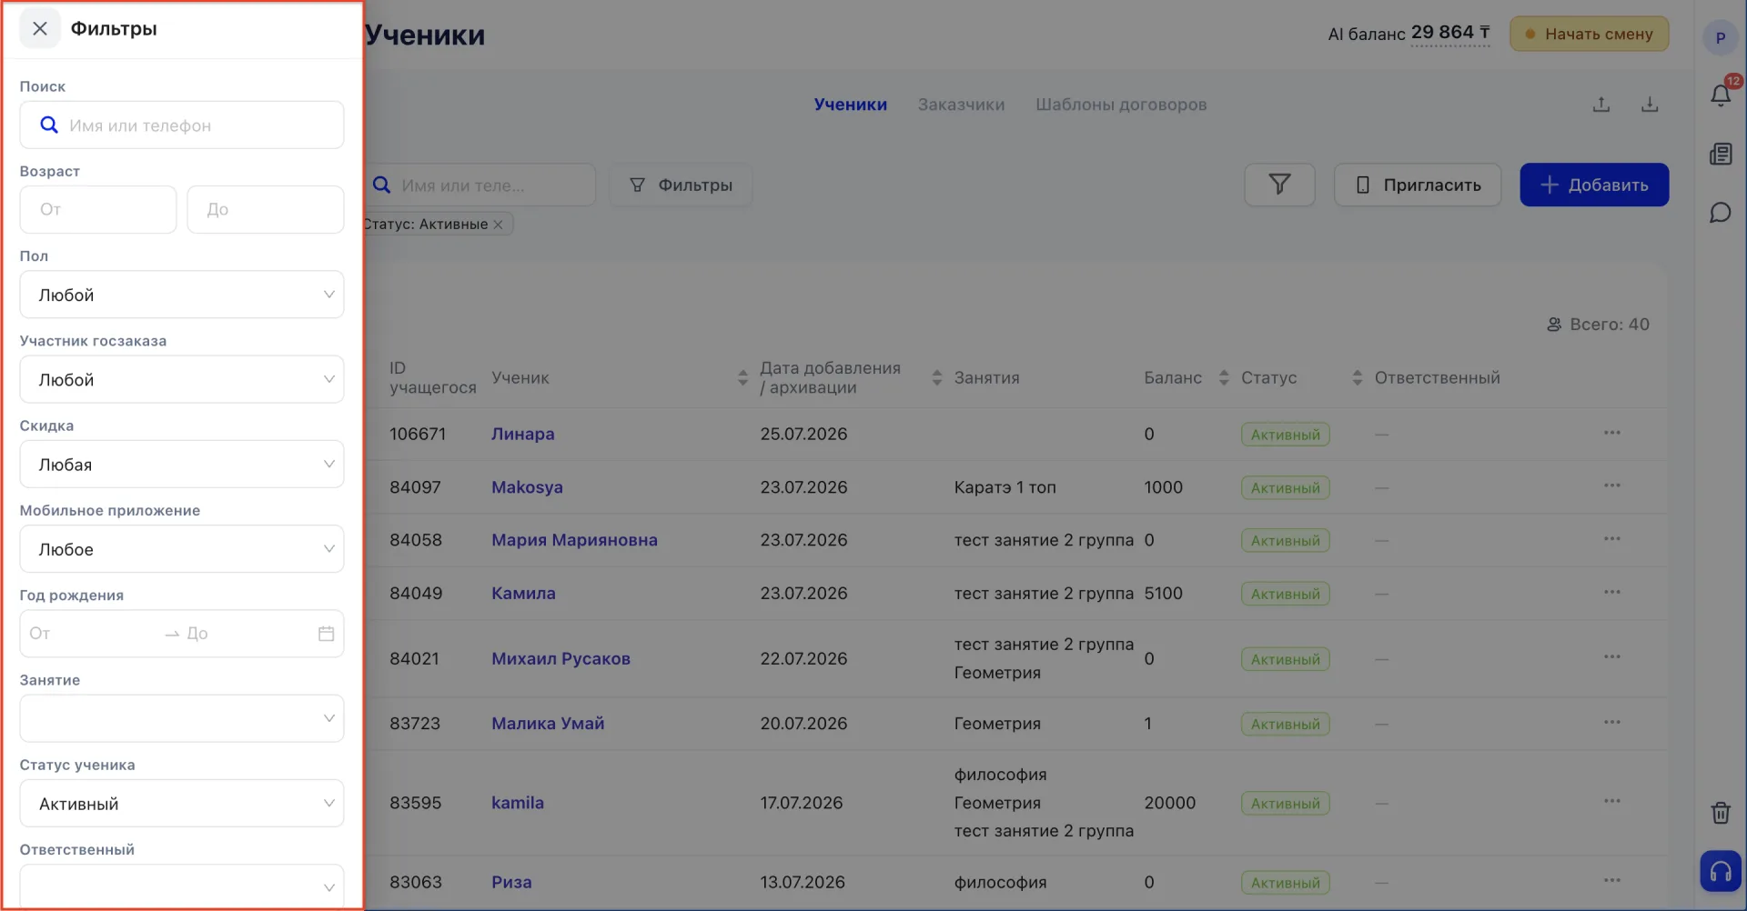Remove the Статус: Активные filter chip
Screen dimensions: 1747x911
(x=499, y=225)
